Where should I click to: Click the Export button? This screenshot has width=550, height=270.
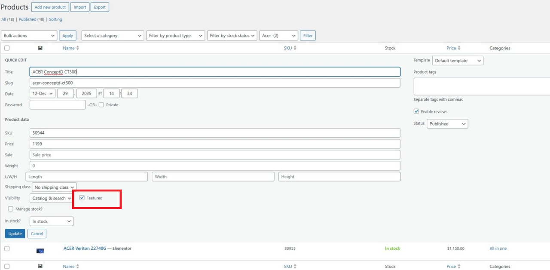(x=100, y=7)
